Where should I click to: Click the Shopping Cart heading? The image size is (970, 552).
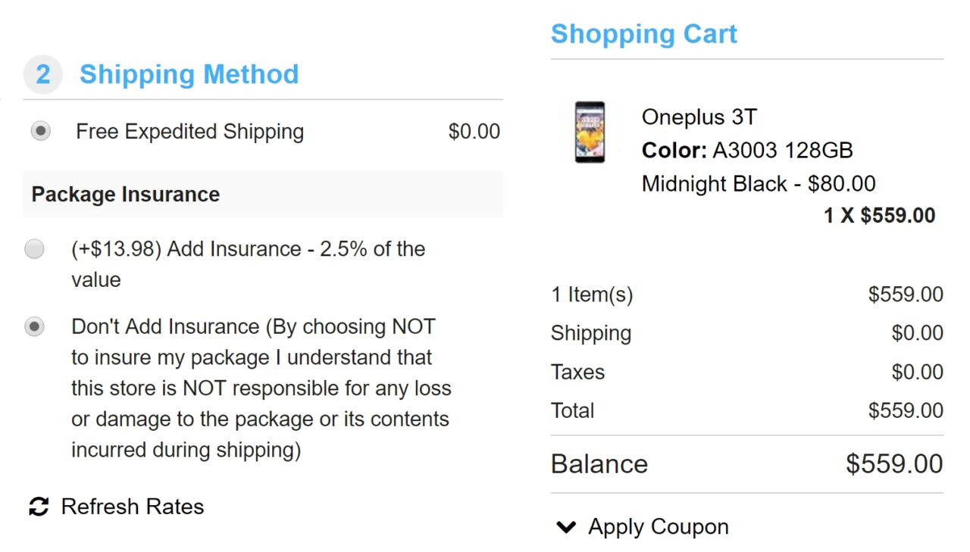coord(643,34)
